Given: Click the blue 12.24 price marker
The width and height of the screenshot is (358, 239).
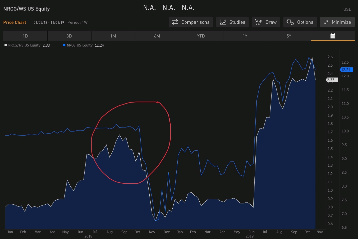Looking at the screenshot, I should (346, 70).
